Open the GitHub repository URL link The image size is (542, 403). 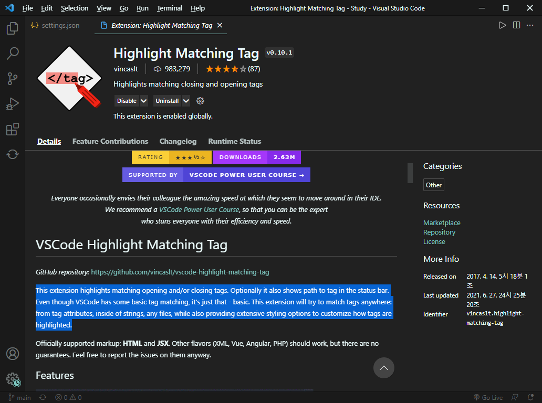[180, 272]
